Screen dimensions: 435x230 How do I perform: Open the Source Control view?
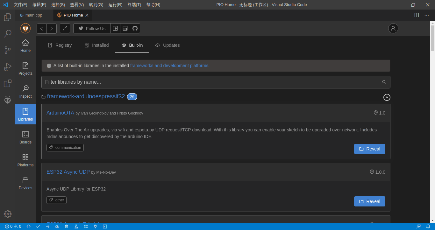coord(8,50)
